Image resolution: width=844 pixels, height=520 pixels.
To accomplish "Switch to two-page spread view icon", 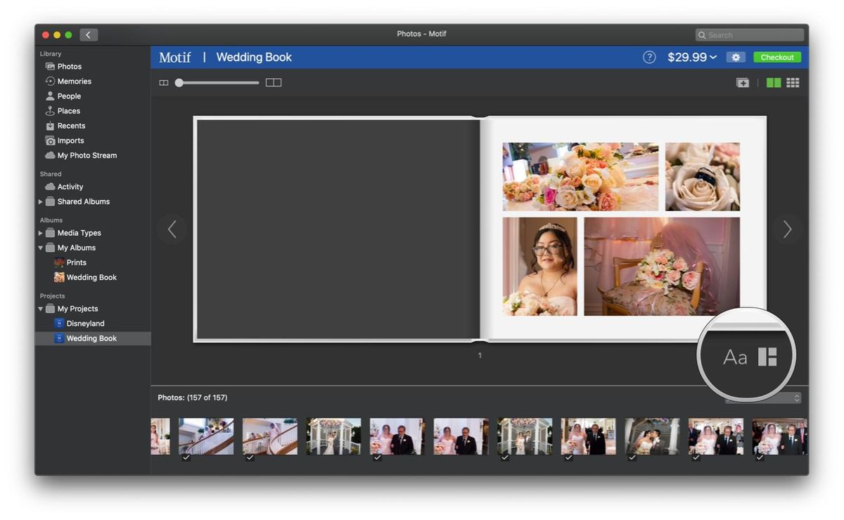I will click(x=274, y=82).
